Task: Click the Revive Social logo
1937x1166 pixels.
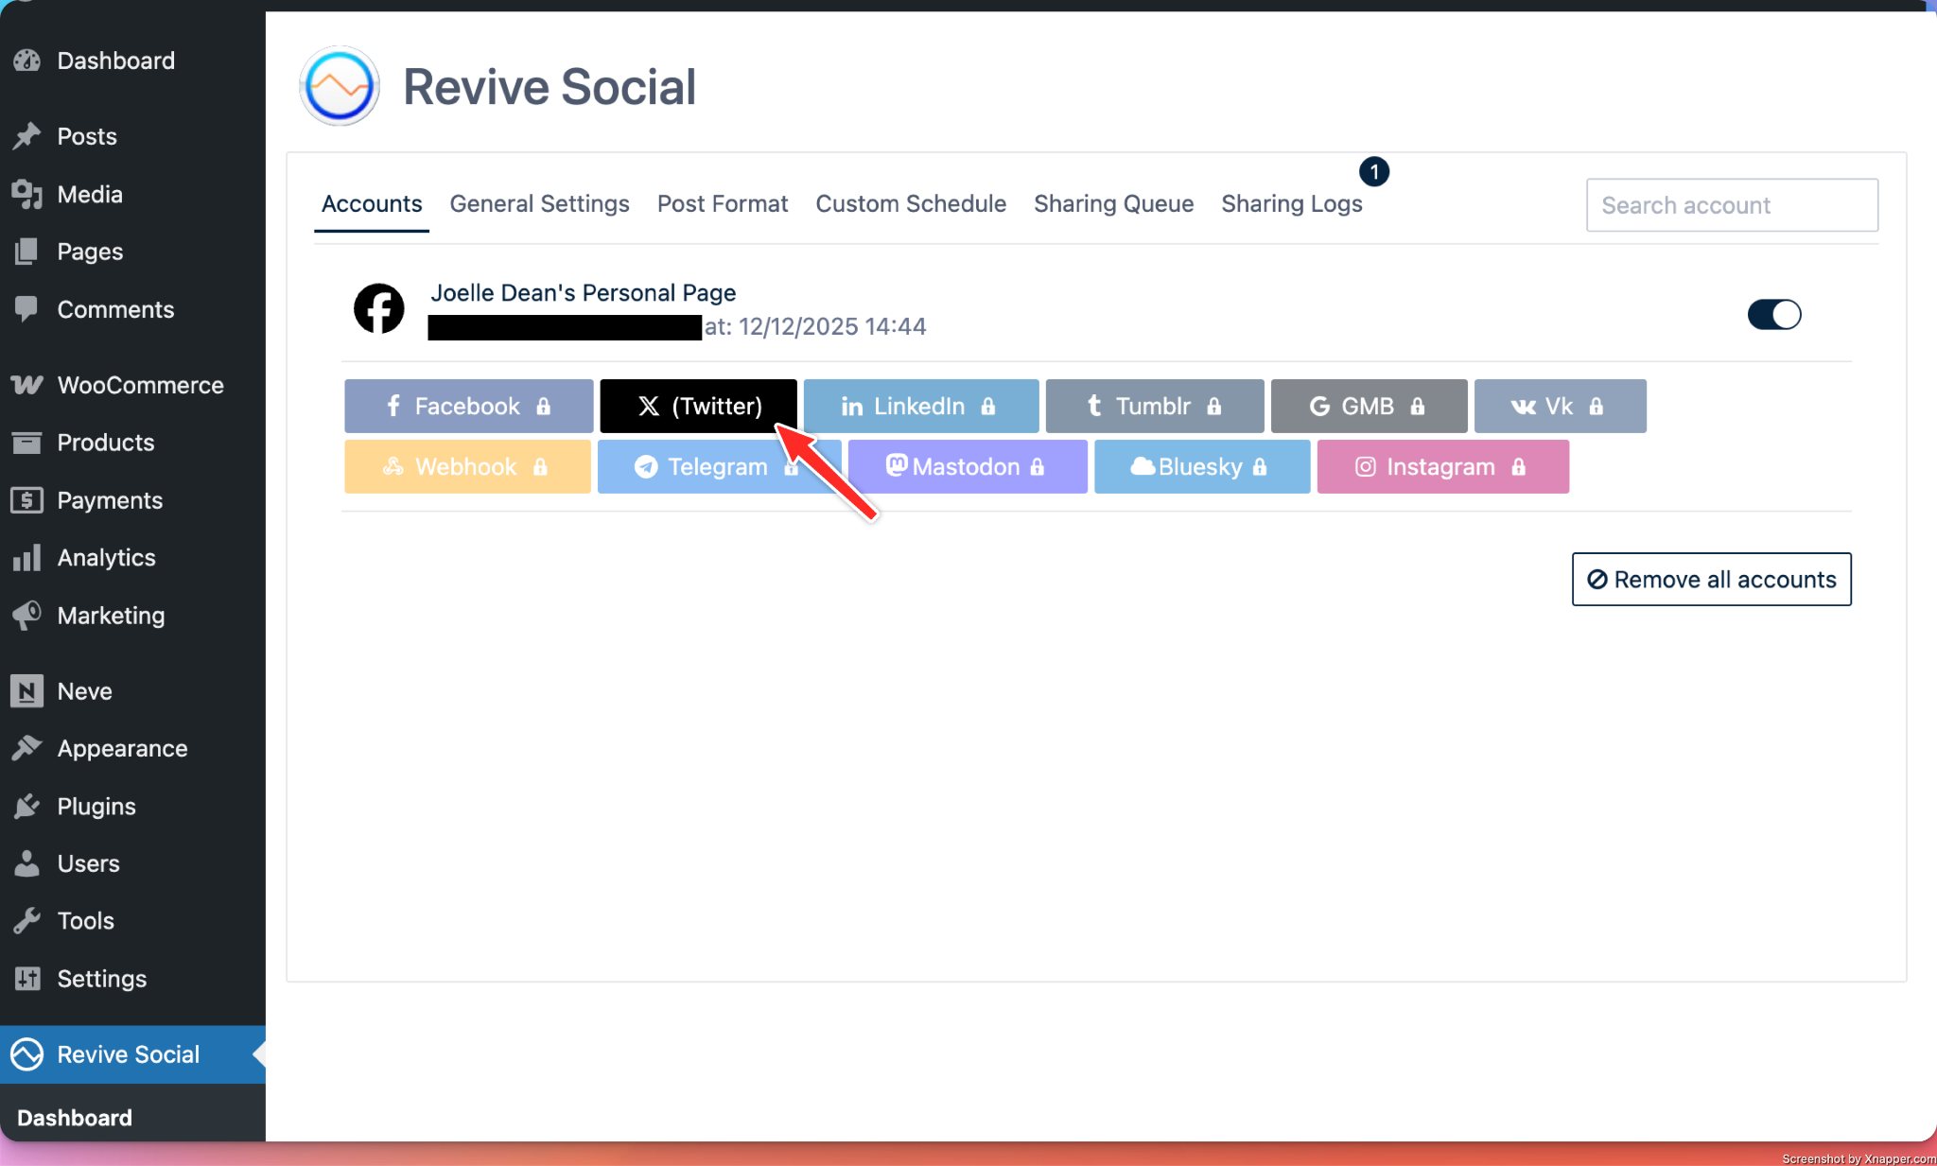Action: (x=340, y=86)
